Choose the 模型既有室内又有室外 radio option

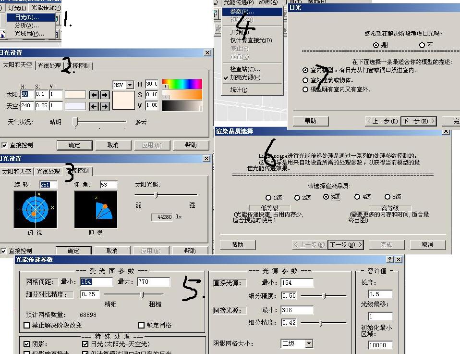pos(305,89)
